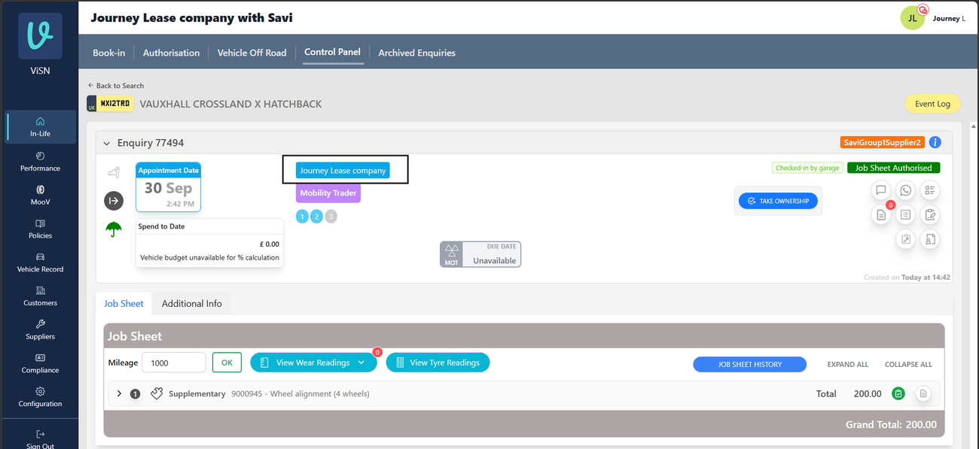Open Suppliers in the sidebar

pyautogui.click(x=41, y=329)
